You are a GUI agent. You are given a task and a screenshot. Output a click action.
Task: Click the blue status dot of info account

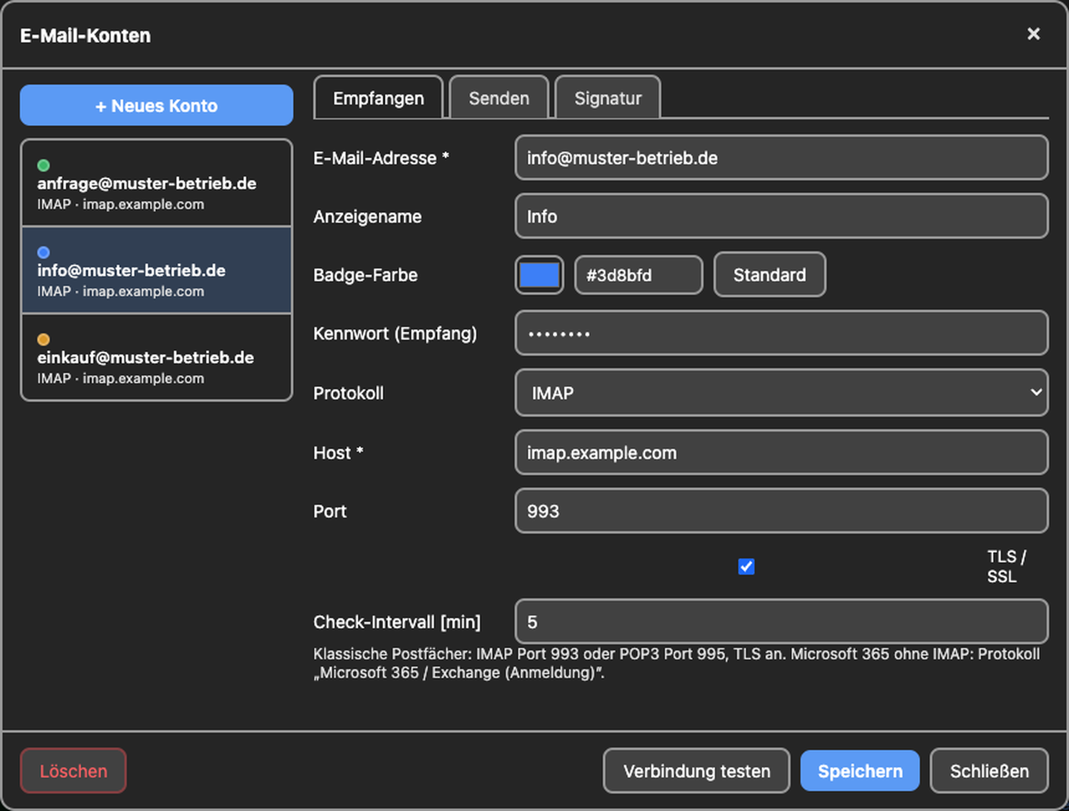tap(44, 253)
